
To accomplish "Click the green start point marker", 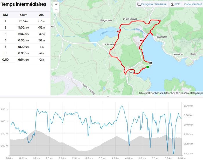I will [x=148, y=67].
